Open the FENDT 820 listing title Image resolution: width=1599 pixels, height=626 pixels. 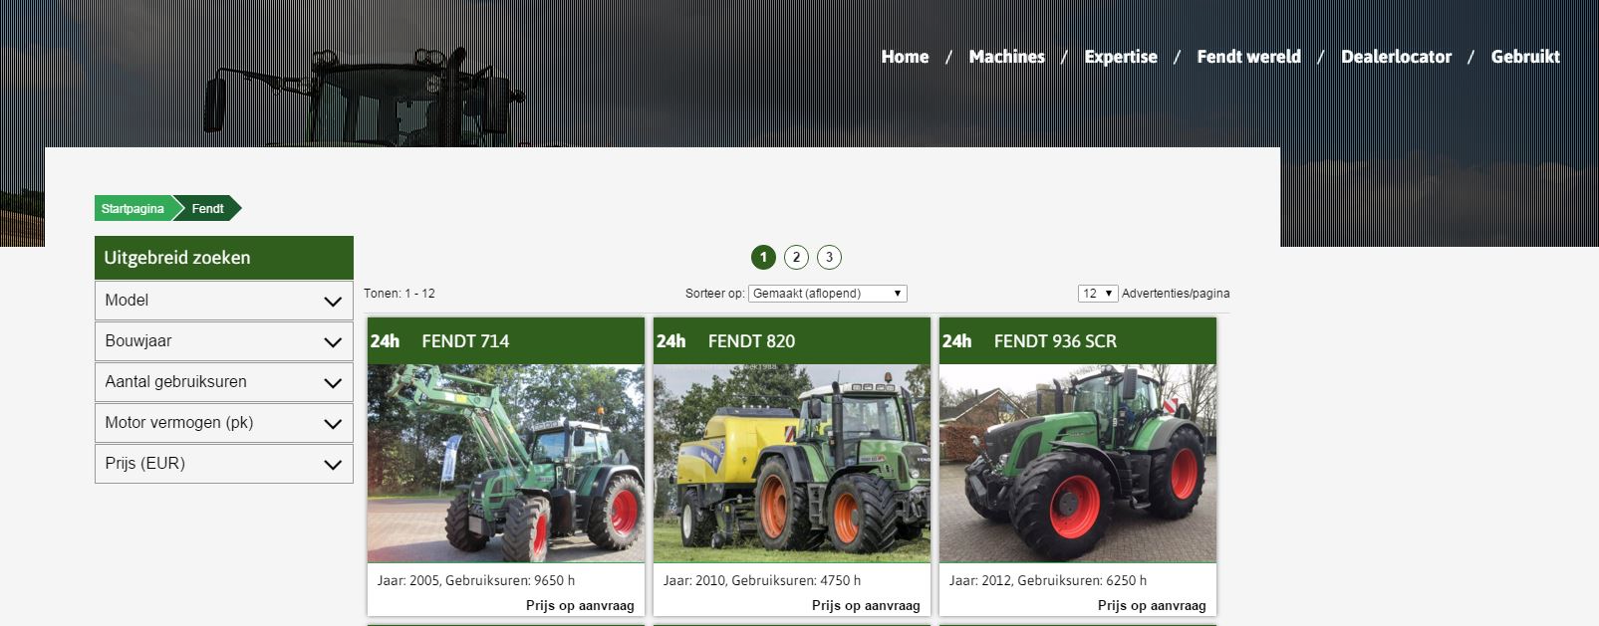[x=751, y=341]
